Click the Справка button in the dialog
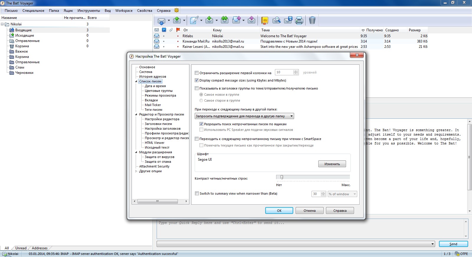 [x=340, y=211]
